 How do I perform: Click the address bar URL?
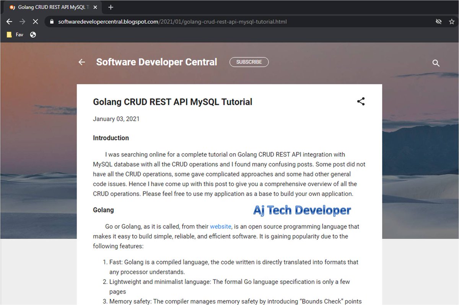tap(172, 22)
